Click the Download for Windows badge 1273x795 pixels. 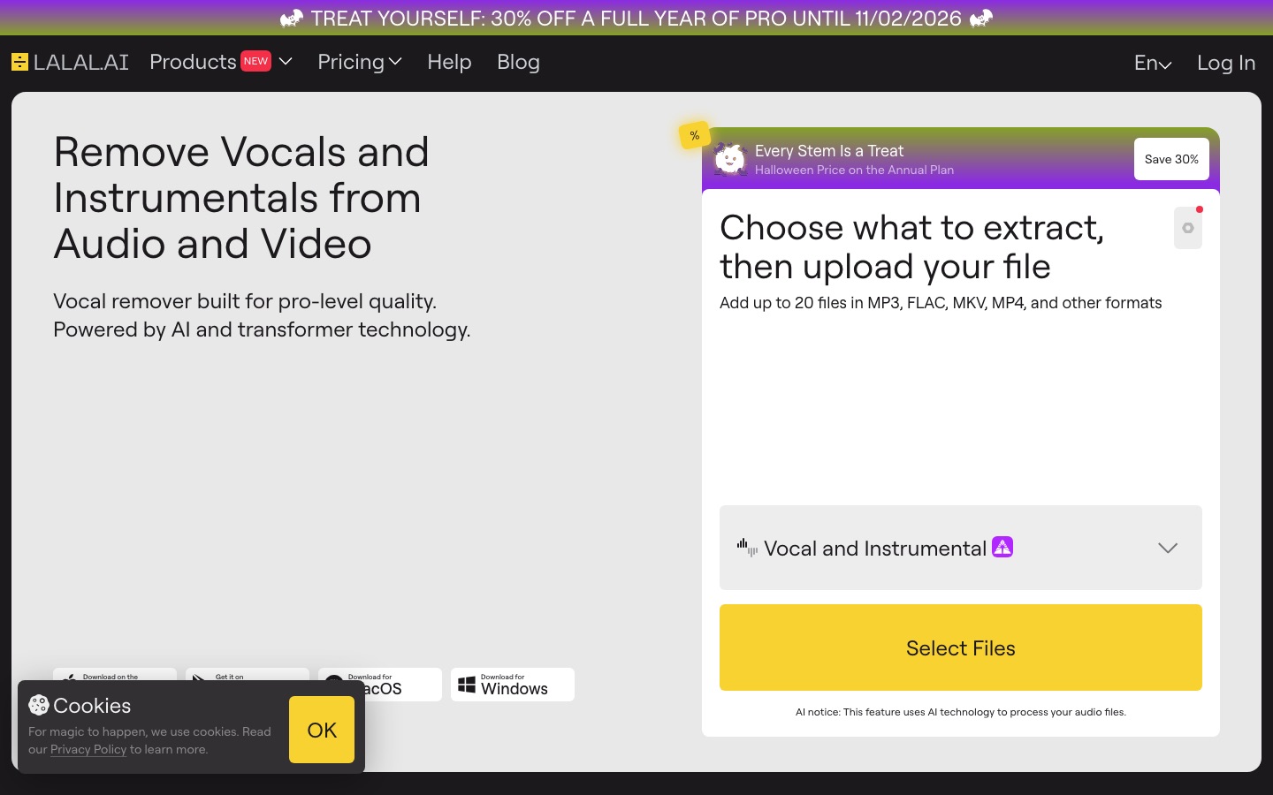513,685
